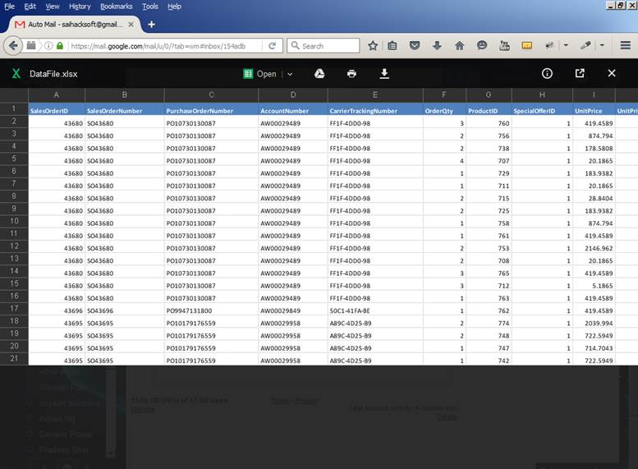Click the Excel file type icon

pyautogui.click(x=16, y=74)
